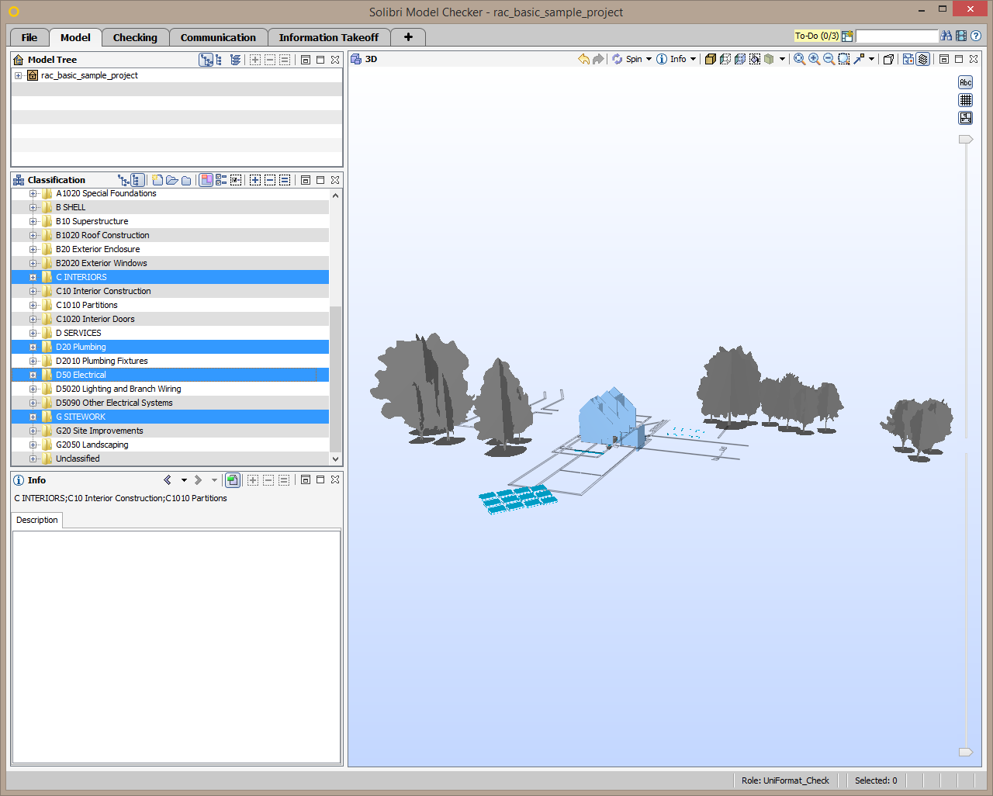Toggle the grid display button in 3D view

pyautogui.click(x=965, y=100)
